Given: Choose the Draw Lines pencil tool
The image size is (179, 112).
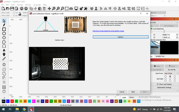Looking at the screenshot, I should coord(4,25).
